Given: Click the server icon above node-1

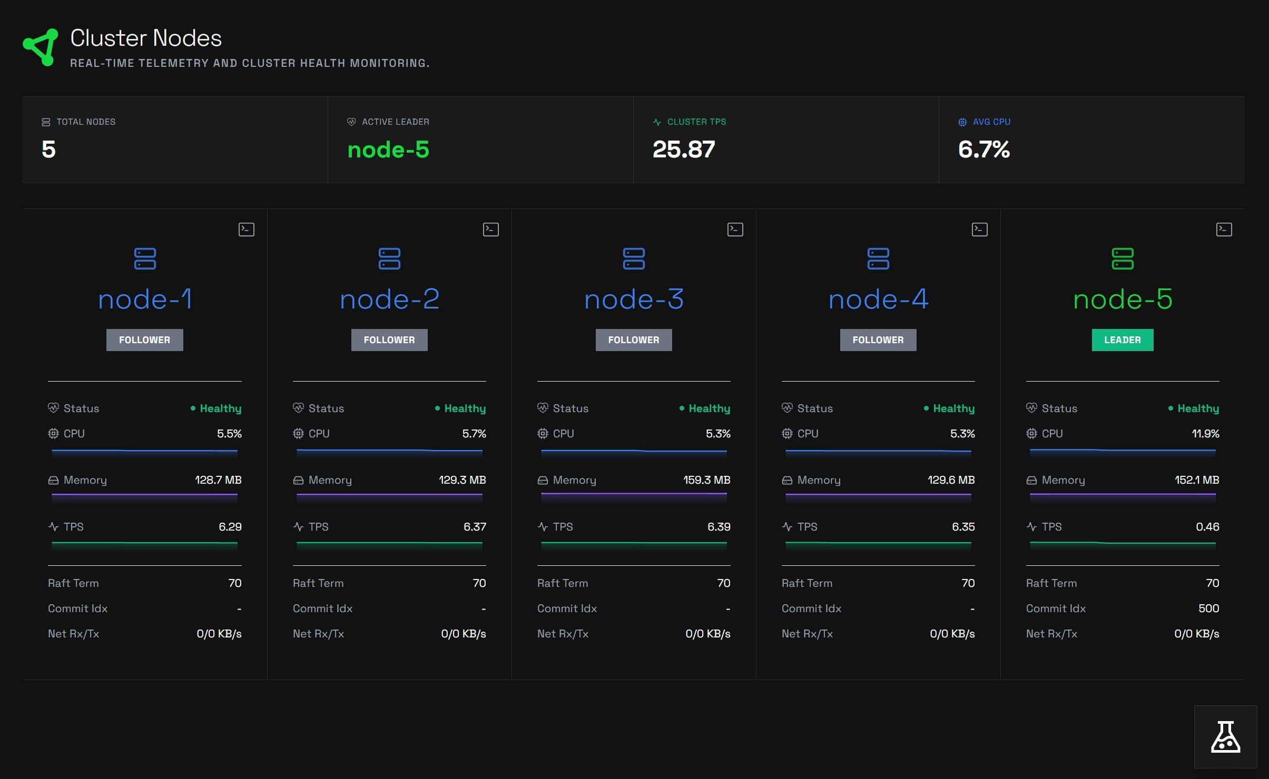Looking at the screenshot, I should coord(145,258).
